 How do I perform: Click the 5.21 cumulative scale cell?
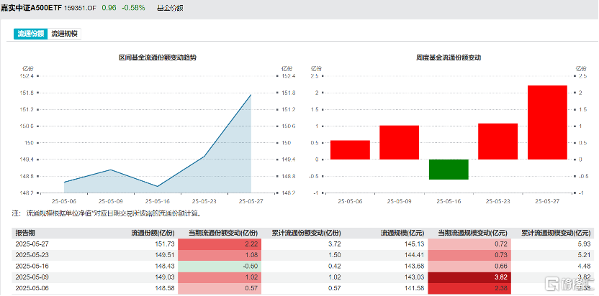(584, 255)
